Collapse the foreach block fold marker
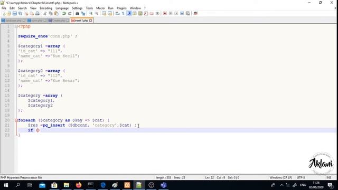Screen dimensions: 338x190 point(16,120)
